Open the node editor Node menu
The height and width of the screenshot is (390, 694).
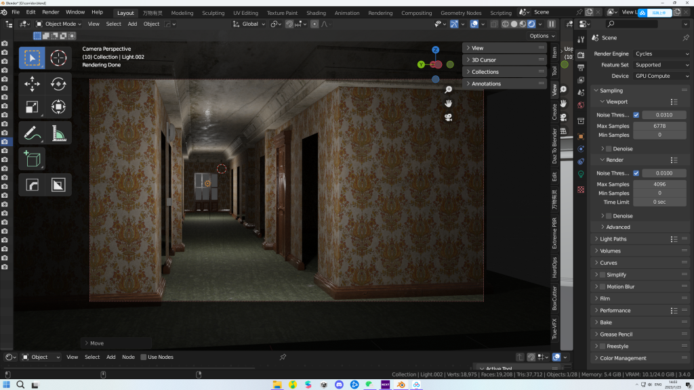click(x=128, y=357)
